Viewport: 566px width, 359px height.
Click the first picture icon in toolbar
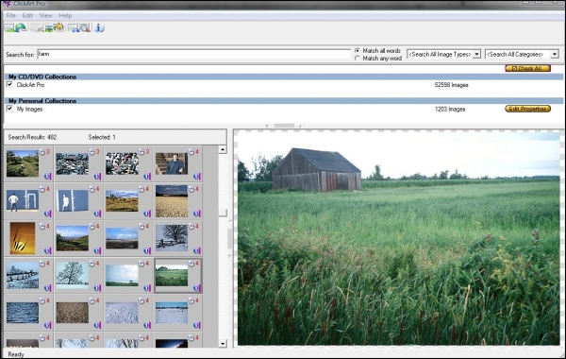(9, 27)
